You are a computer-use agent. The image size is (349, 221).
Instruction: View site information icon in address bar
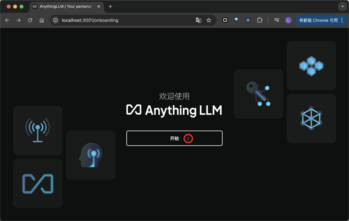[x=56, y=20]
